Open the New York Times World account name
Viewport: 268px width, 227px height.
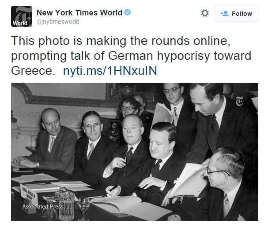tap(79, 13)
